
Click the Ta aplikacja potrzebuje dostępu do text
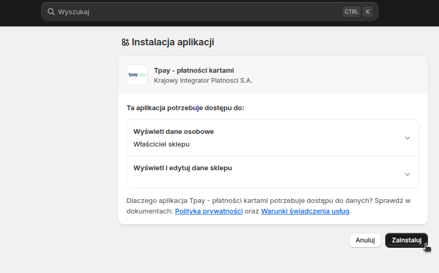(x=186, y=108)
